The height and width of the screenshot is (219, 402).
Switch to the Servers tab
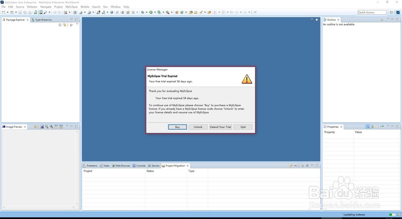click(154, 166)
